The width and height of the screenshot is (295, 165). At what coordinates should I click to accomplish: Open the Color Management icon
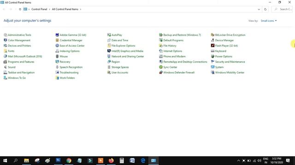point(5,40)
